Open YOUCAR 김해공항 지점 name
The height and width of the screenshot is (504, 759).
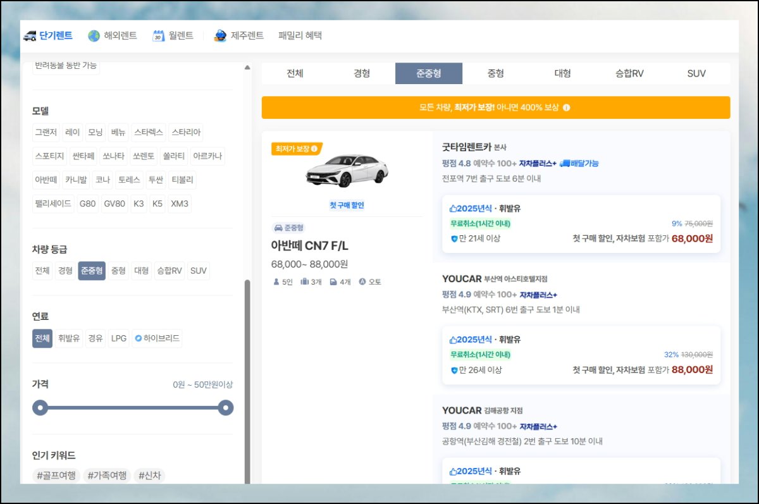[x=483, y=410]
